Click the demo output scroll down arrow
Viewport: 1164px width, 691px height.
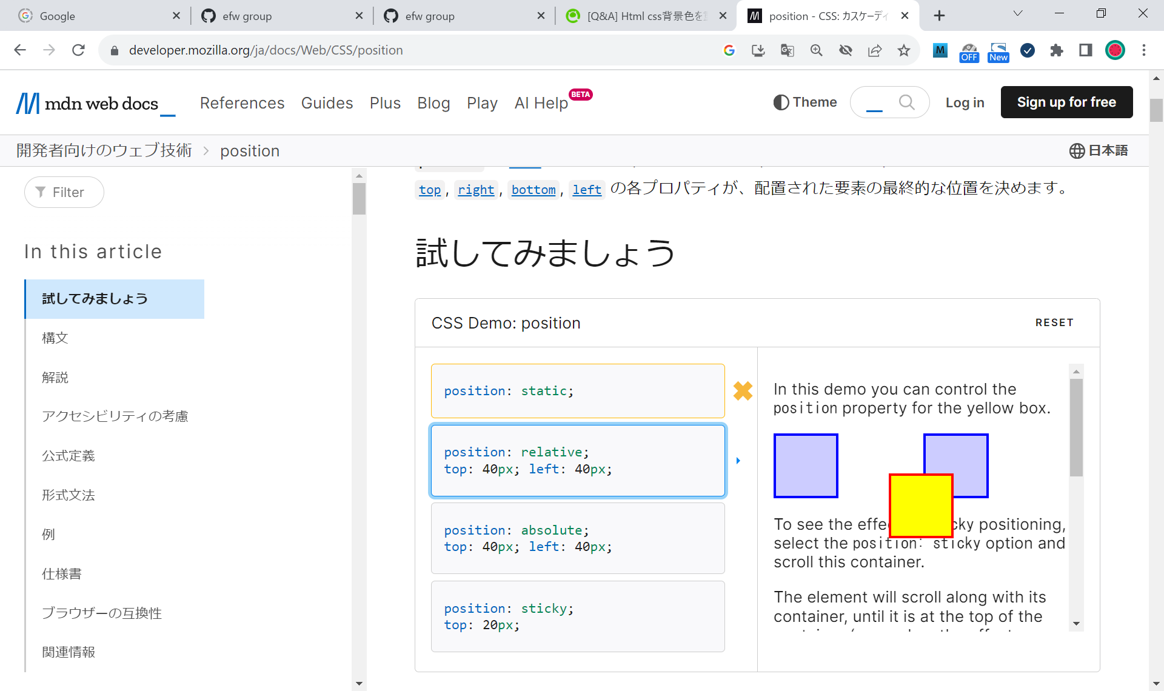tap(1076, 623)
